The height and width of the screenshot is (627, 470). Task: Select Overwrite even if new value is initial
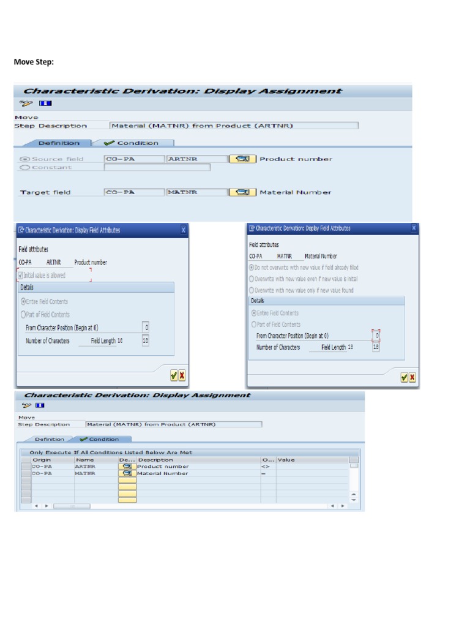(252, 279)
